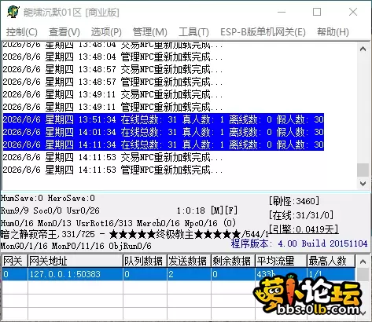Close the server window
The image size is (372, 322).
pyautogui.click(x=353, y=12)
